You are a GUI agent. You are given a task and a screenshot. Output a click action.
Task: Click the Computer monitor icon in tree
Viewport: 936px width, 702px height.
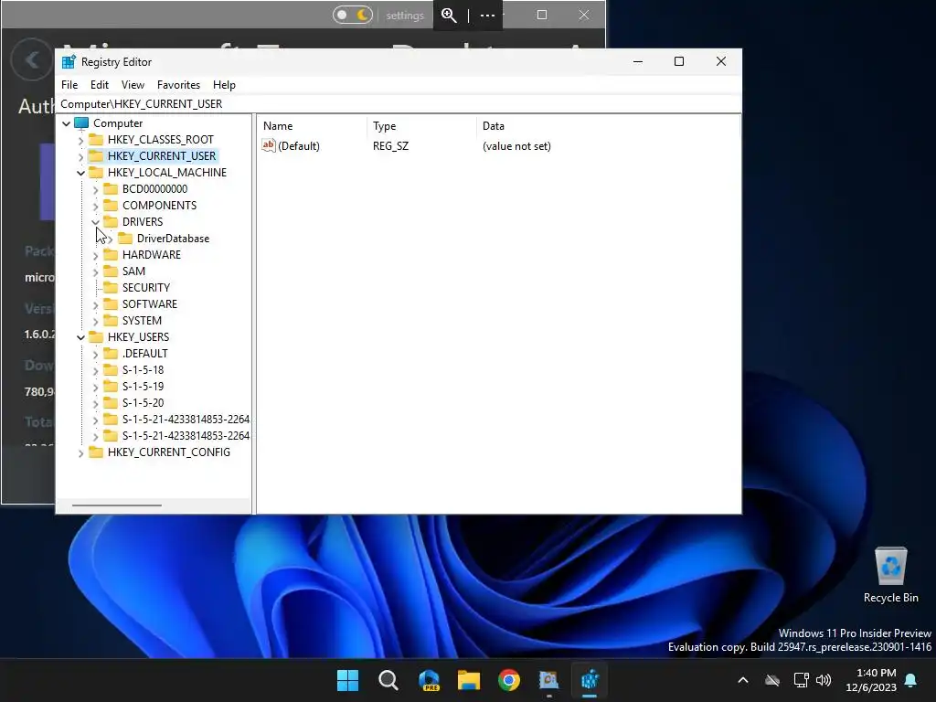[x=81, y=123]
